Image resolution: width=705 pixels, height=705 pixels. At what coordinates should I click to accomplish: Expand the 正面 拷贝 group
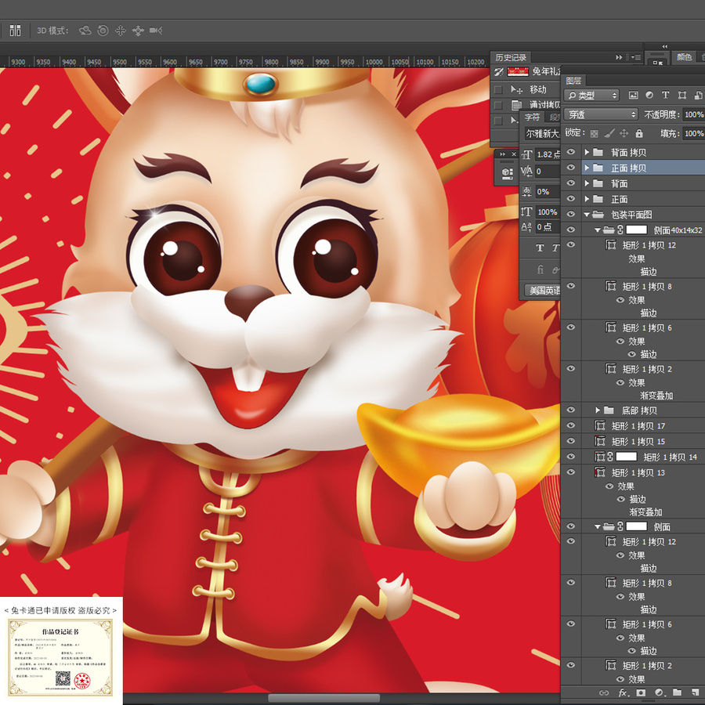[587, 168]
